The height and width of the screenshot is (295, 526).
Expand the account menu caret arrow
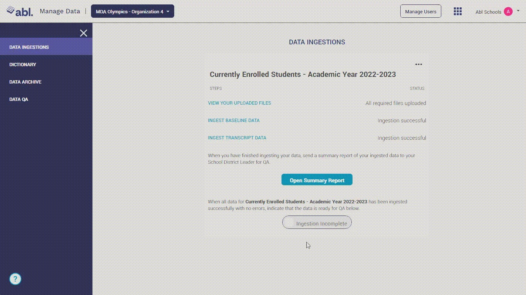pos(518,11)
